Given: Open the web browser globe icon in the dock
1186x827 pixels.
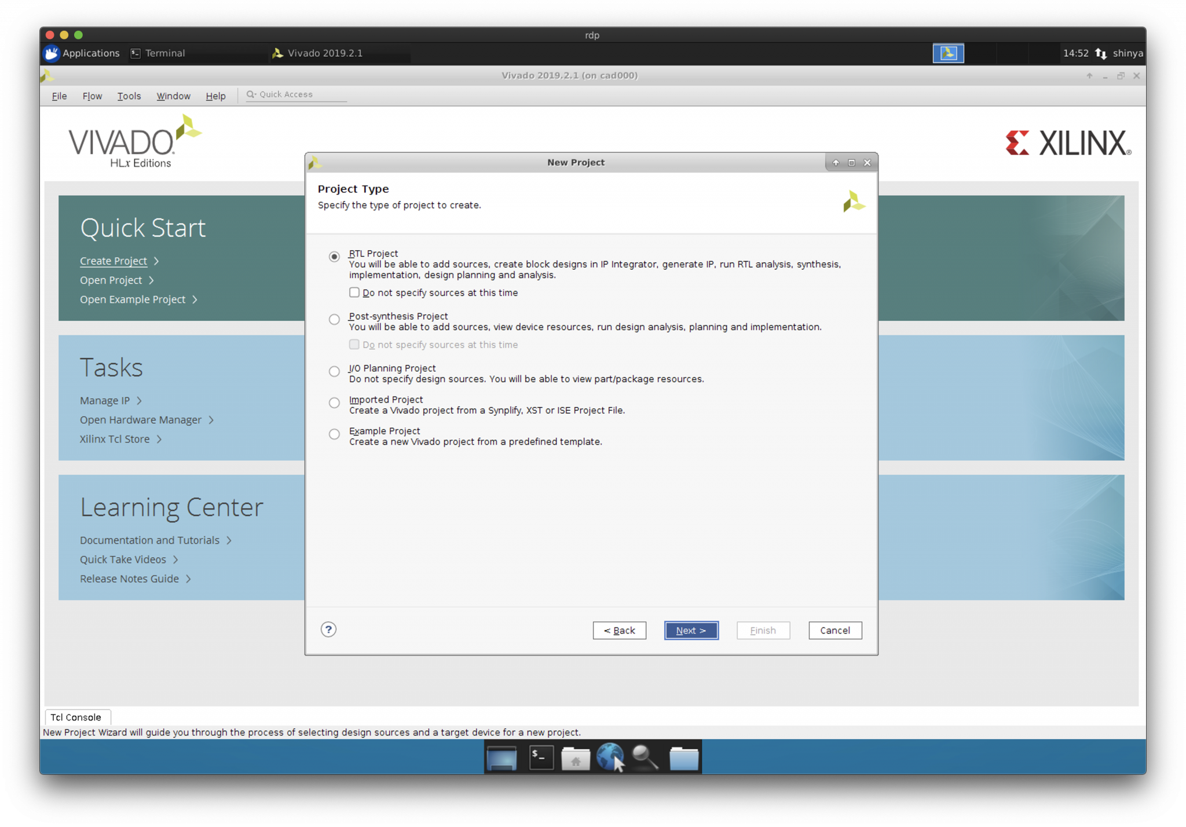Looking at the screenshot, I should (609, 757).
